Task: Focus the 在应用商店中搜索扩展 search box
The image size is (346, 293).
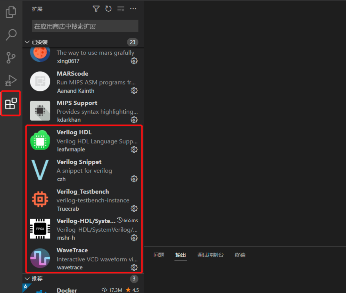Action: point(85,26)
